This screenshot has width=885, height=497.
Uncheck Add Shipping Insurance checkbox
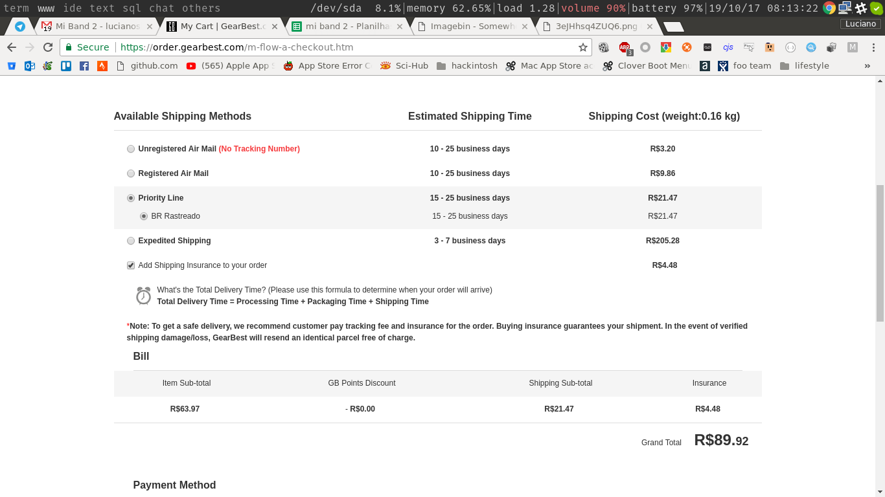[x=131, y=265]
